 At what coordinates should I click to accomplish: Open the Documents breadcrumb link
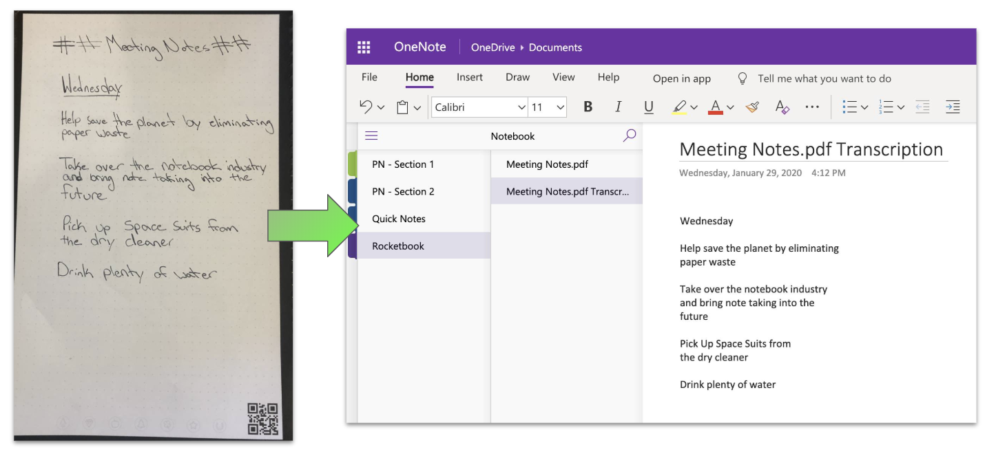click(x=555, y=47)
